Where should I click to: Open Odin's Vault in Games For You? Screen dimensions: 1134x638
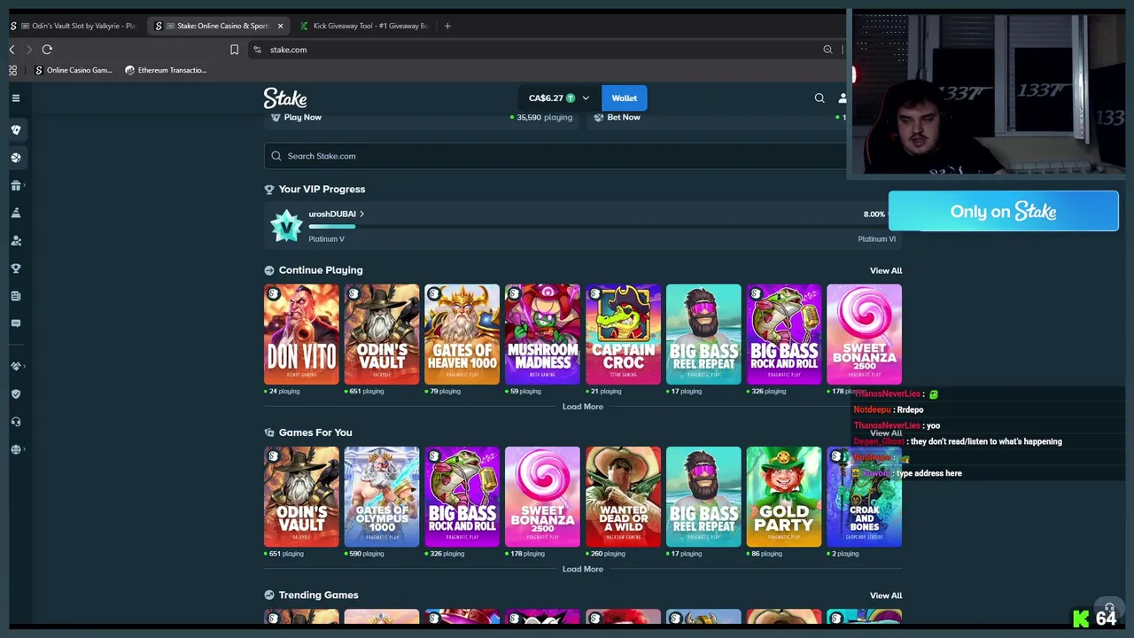tap(301, 497)
